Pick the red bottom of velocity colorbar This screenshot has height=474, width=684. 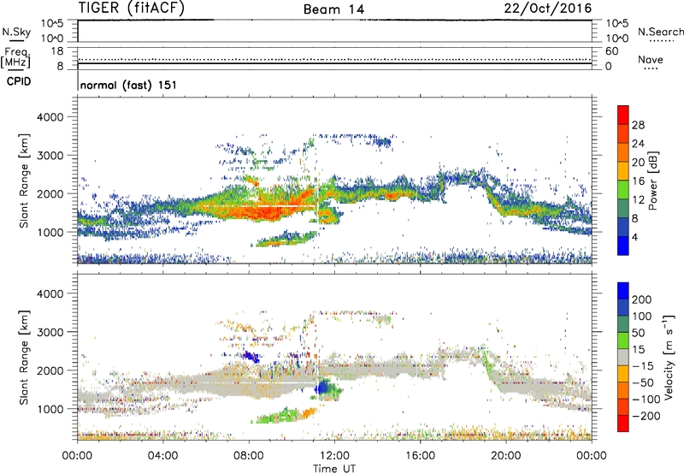623,424
